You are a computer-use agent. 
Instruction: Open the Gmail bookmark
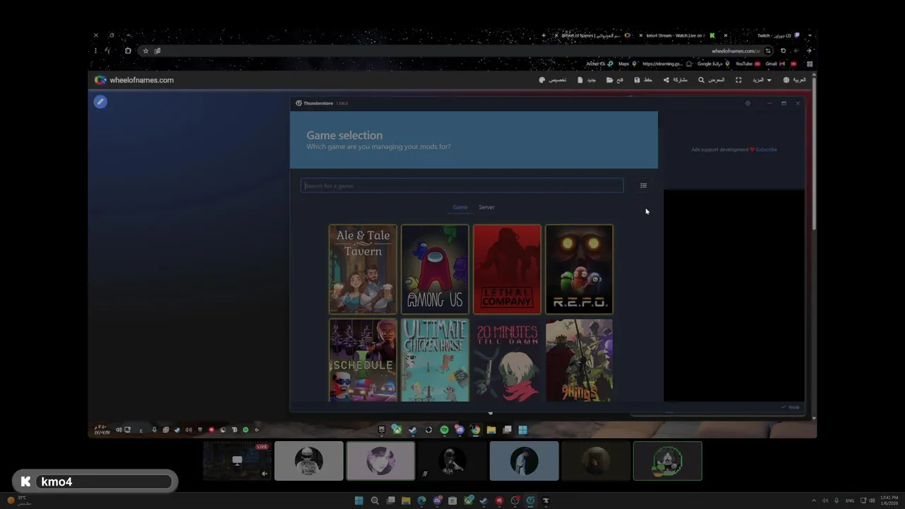775,64
